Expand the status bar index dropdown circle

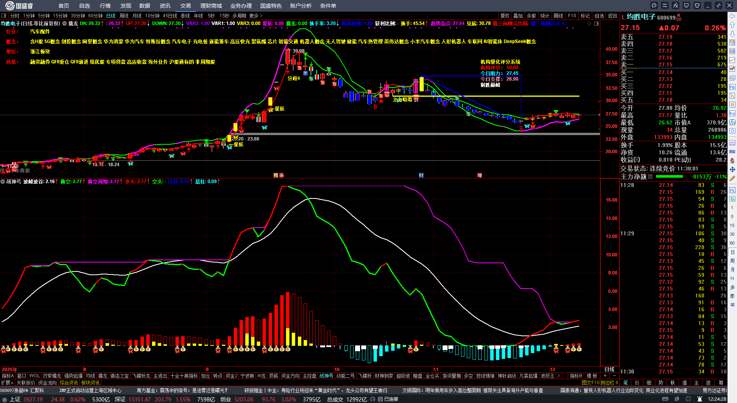coord(5,399)
